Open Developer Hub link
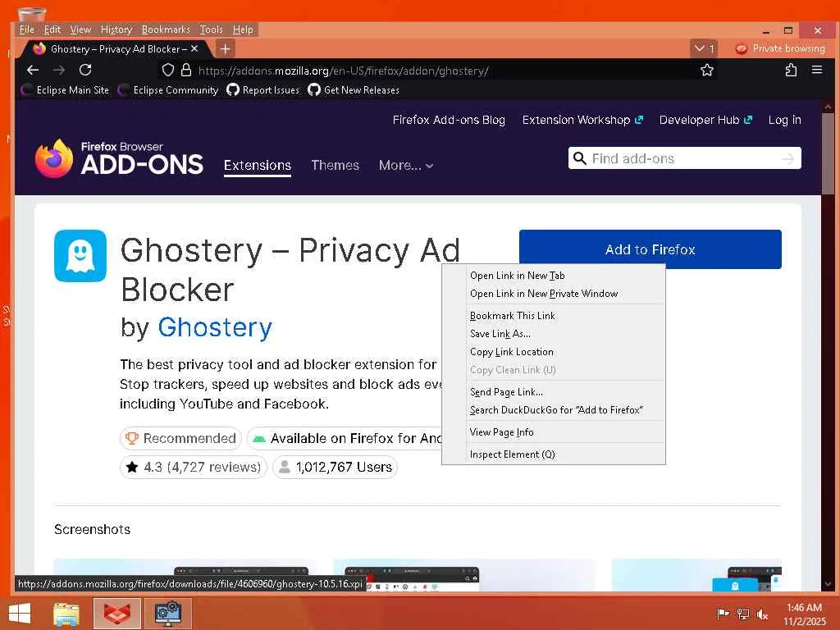840x630 pixels. (705, 120)
